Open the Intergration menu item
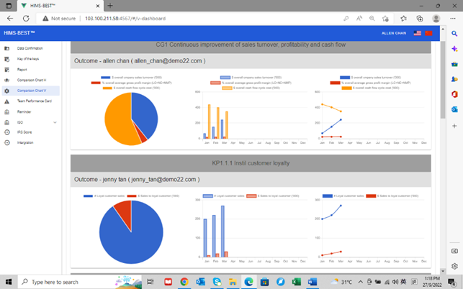 [x=27, y=142]
